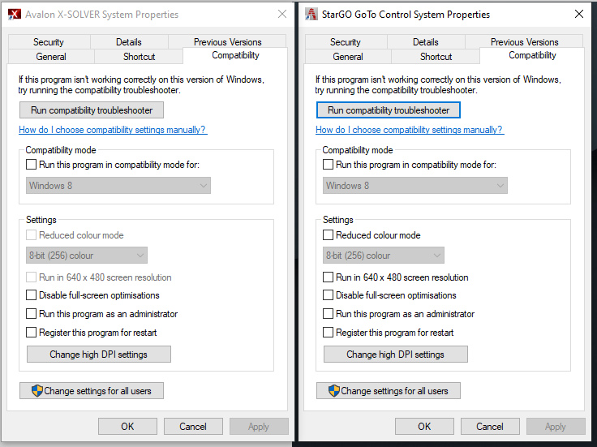Open the Security tab in Avalon X-SOLVER window
Image resolution: width=597 pixels, height=447 pixels.
[x=49, y=42]
